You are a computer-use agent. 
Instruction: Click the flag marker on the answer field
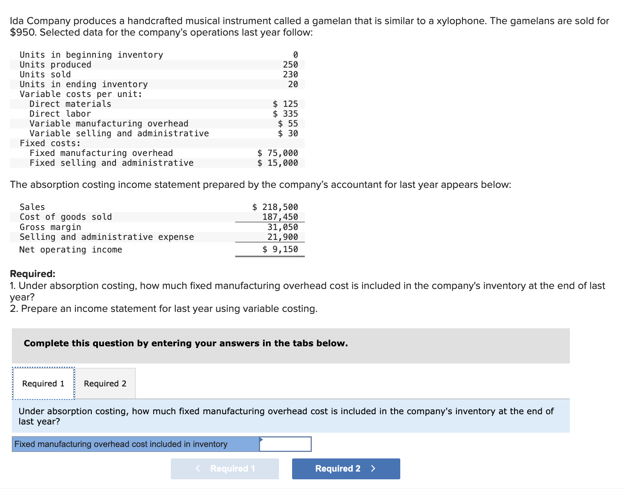261,440
